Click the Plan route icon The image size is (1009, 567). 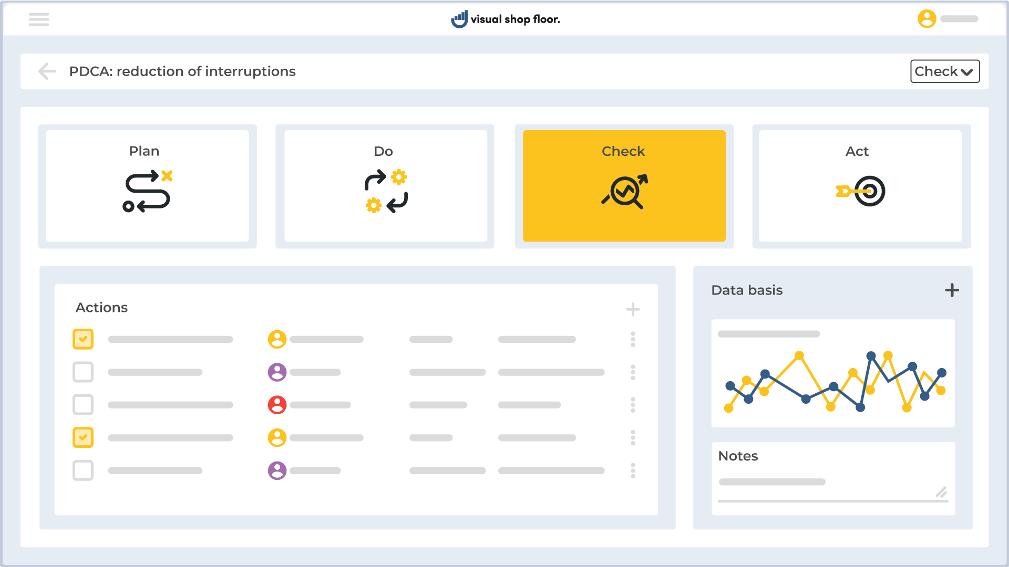click(147, 191)
